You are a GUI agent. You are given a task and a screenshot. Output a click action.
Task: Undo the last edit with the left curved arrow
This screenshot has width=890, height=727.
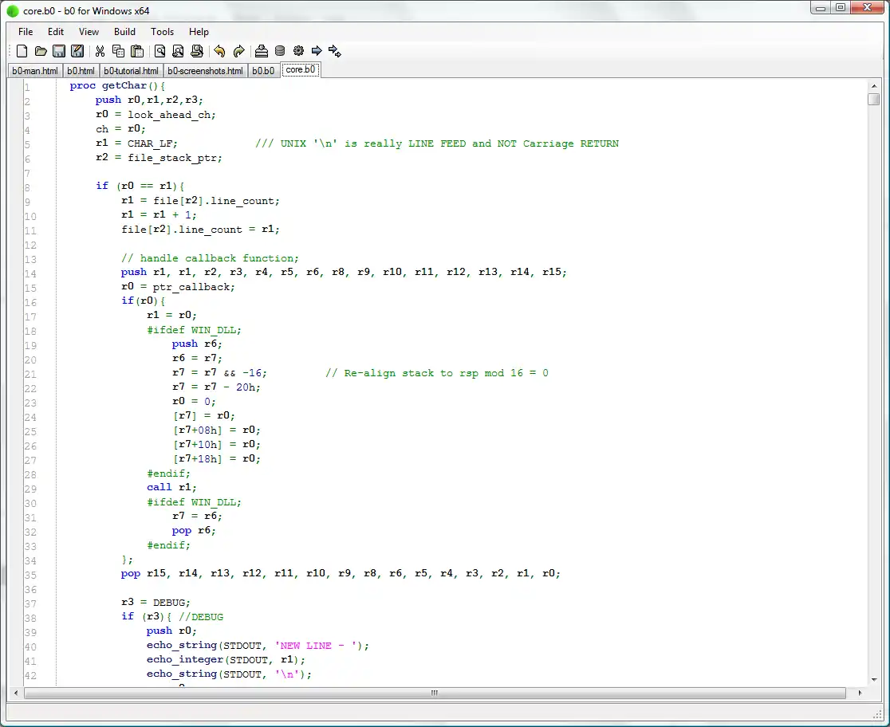point(219,51)
